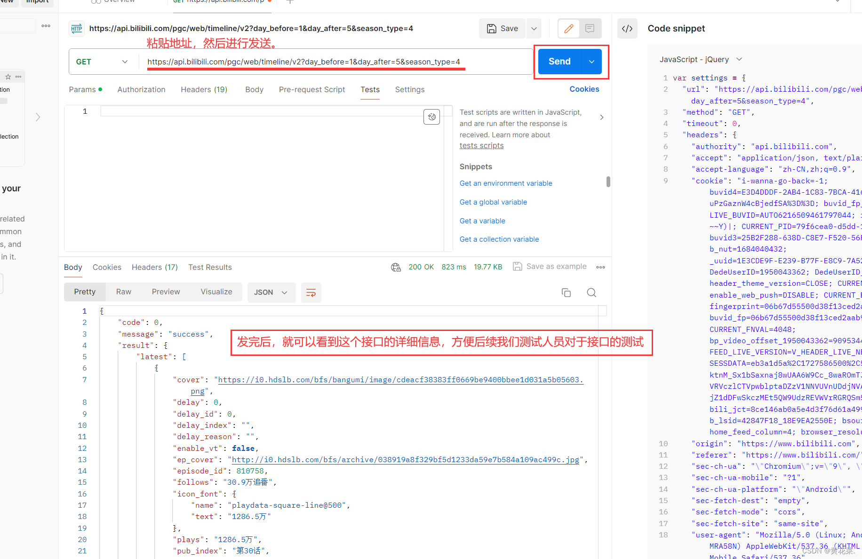The height and width of the screenshot is (559, 862).
Task: Insert Get a global variable snippet
Action: pyautogui.click(x=493, y=202)
